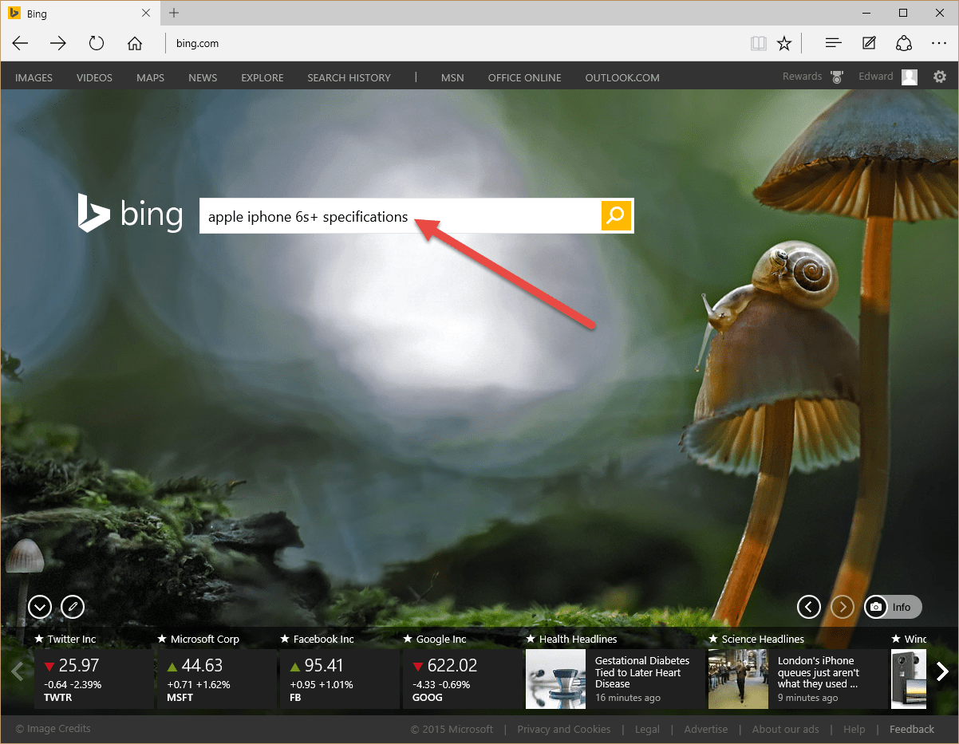Open Privacy and Cookies footer link
Viewport: 959px width, 744px height.
point(564,729)
